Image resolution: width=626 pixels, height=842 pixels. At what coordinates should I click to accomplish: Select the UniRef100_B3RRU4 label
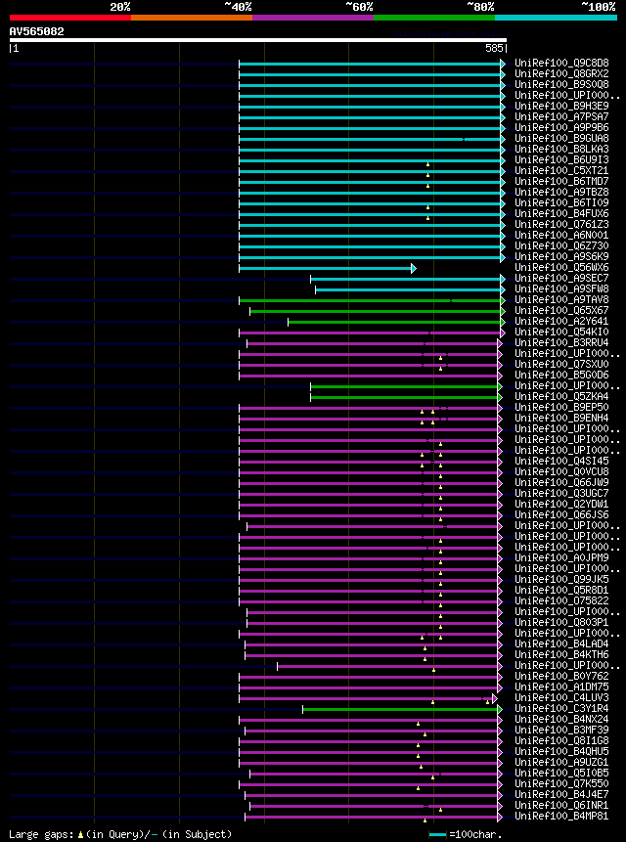coord(561,342)
